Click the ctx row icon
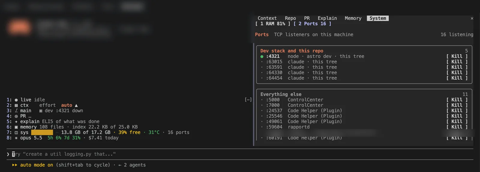The image size is (480, 172). 16,105
